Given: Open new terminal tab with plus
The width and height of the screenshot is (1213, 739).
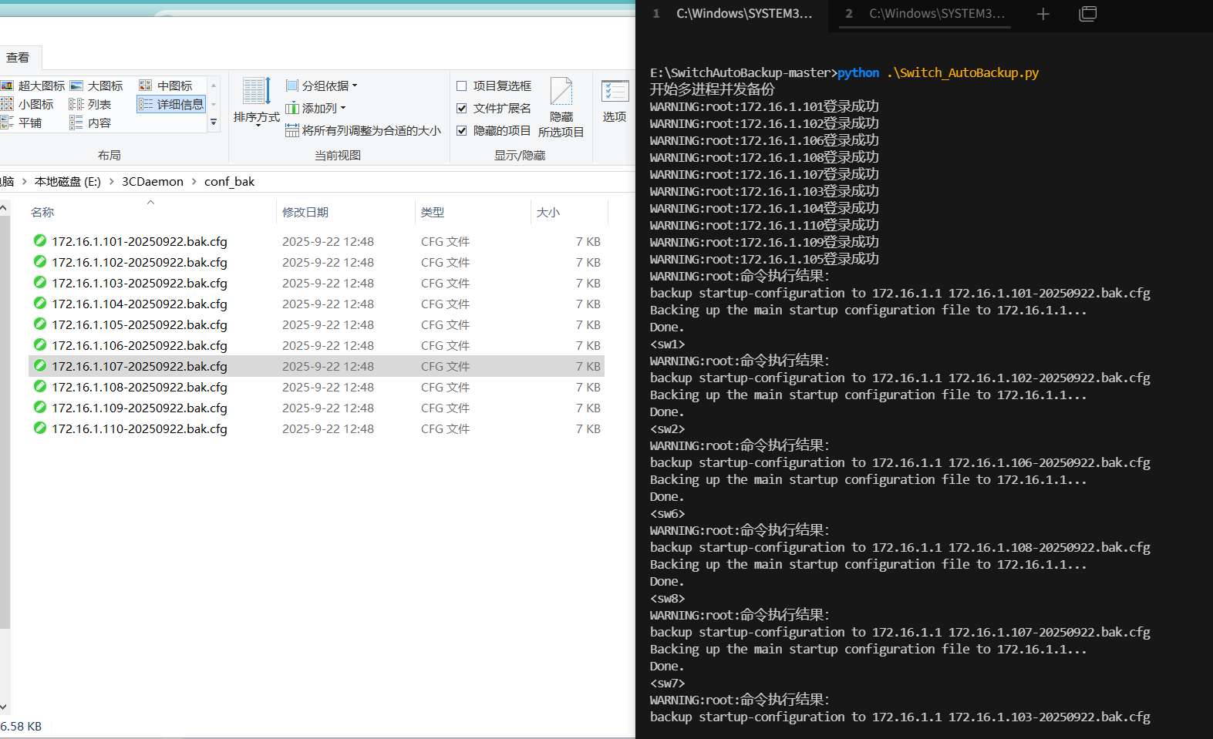Looking at the screenshot, I should tap(1043, 14).
